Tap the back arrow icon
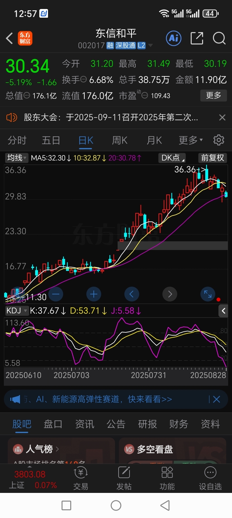This screenshot has width=232, height=518. point(9,38)
